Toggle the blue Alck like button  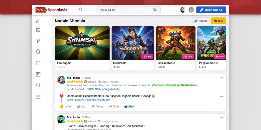[129, 106]
